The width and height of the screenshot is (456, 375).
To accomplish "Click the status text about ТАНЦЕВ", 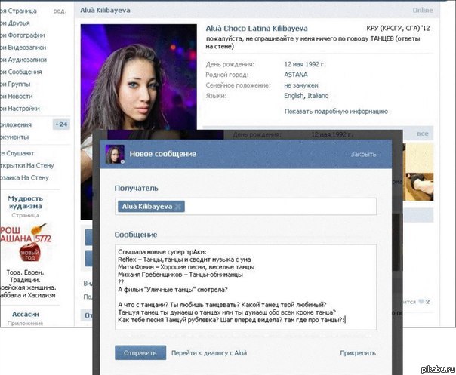I will 313,42.
